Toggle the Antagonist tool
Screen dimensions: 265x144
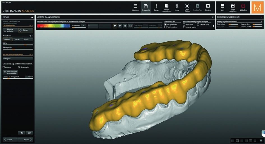tap(146, 8)
